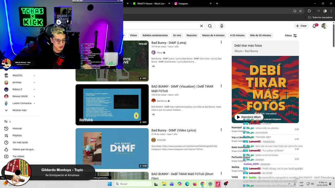The width and height of the screenshot is (335, 188).
Task: Click Windows taskbar Buscar search field
Action: 133,184
